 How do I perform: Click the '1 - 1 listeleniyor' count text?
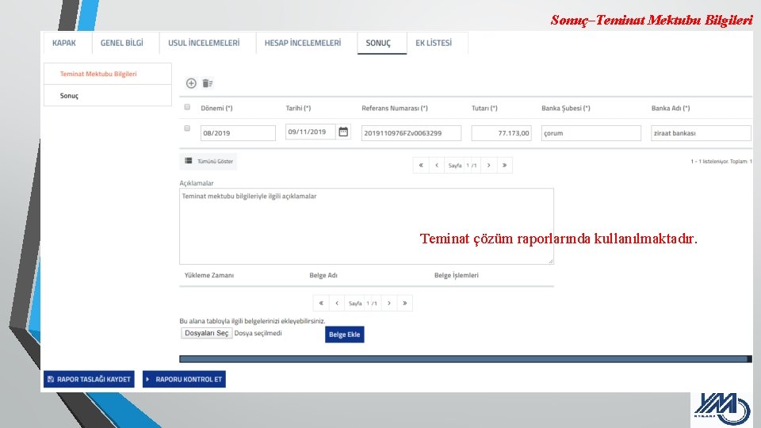pos(721,162)
